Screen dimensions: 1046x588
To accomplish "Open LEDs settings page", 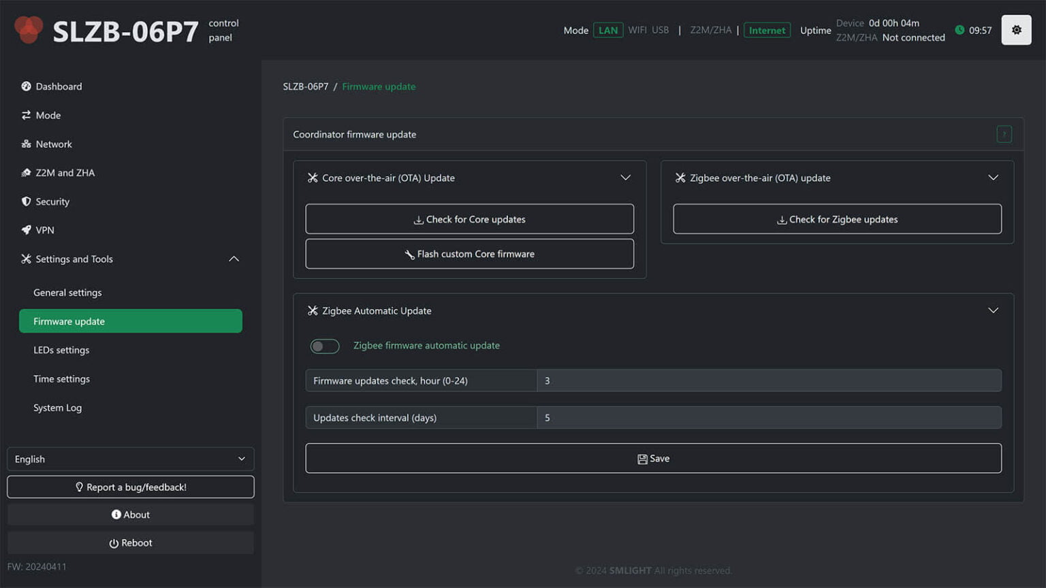I will pos(61,350).
